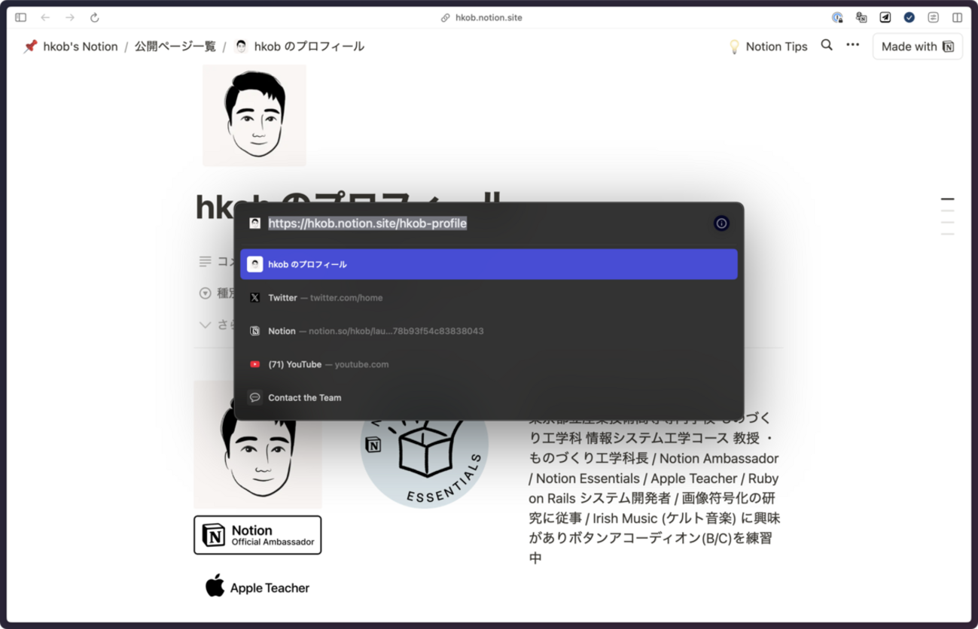
Task: Click the page favicon beside the URL
Action: point(254,223)
